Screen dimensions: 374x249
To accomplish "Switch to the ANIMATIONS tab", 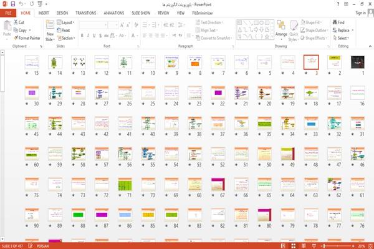I will [x=114, y=13].
